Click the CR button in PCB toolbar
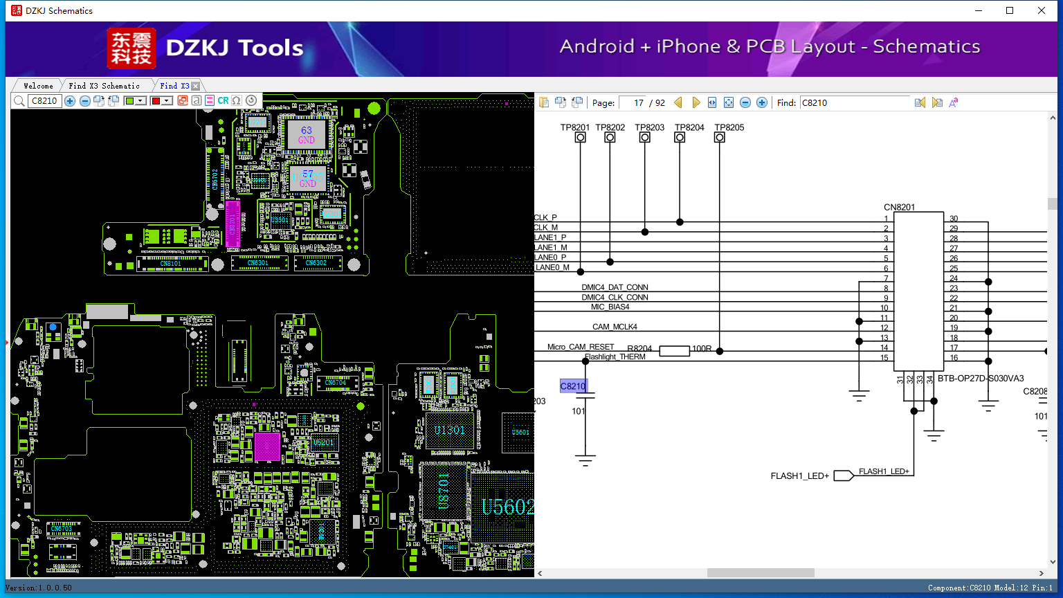This screenshot has width=1063, height=598. 223,101
